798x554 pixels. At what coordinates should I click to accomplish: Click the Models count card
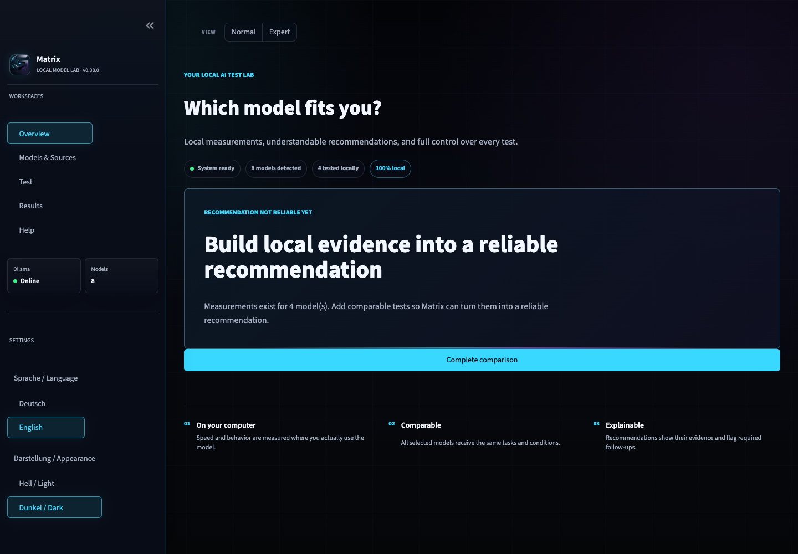click(x=121, y=275)
